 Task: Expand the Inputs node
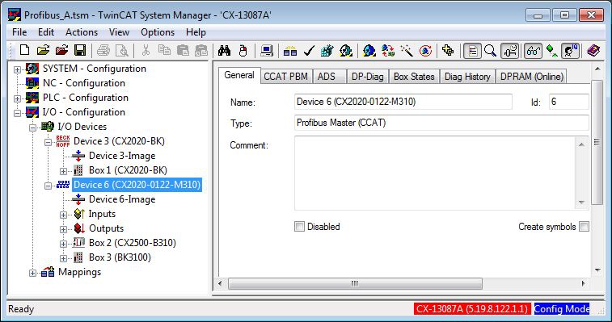63,215
